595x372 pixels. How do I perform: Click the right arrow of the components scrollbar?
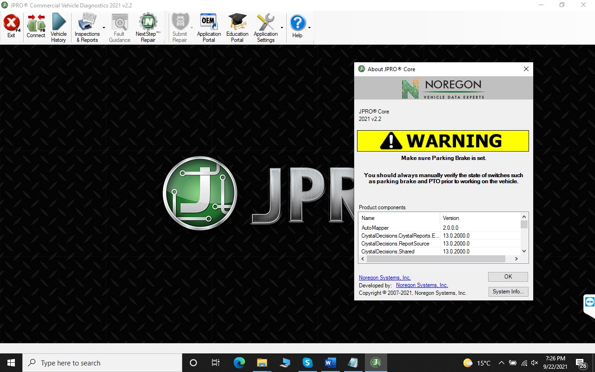pyautogui.click(x=516, y=259)
